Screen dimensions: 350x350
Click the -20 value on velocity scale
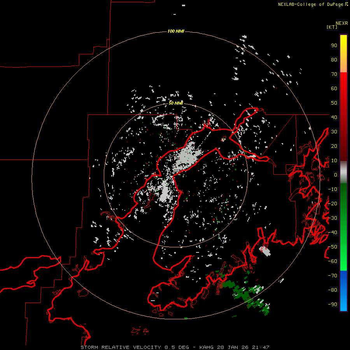[332, 203]
